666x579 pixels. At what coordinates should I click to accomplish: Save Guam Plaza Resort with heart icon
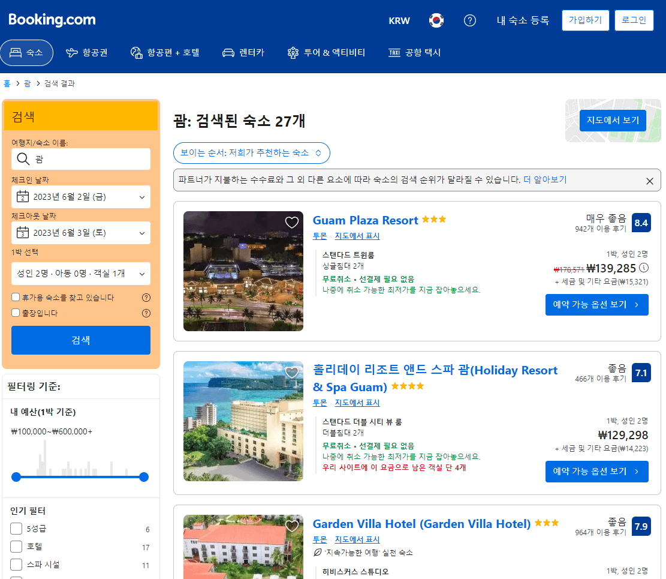292,223
